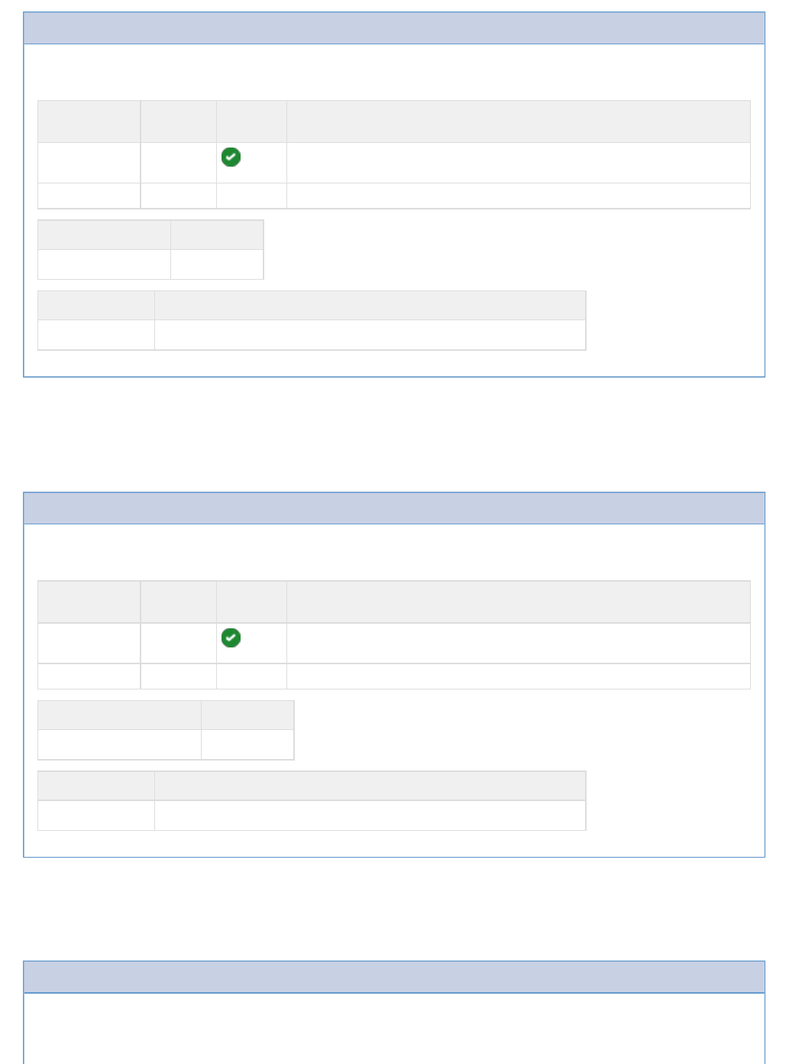The width and height of the screenshot is (789, 1064).
Task: Select the blue header bar of first panel
Action: coord(394,28)
